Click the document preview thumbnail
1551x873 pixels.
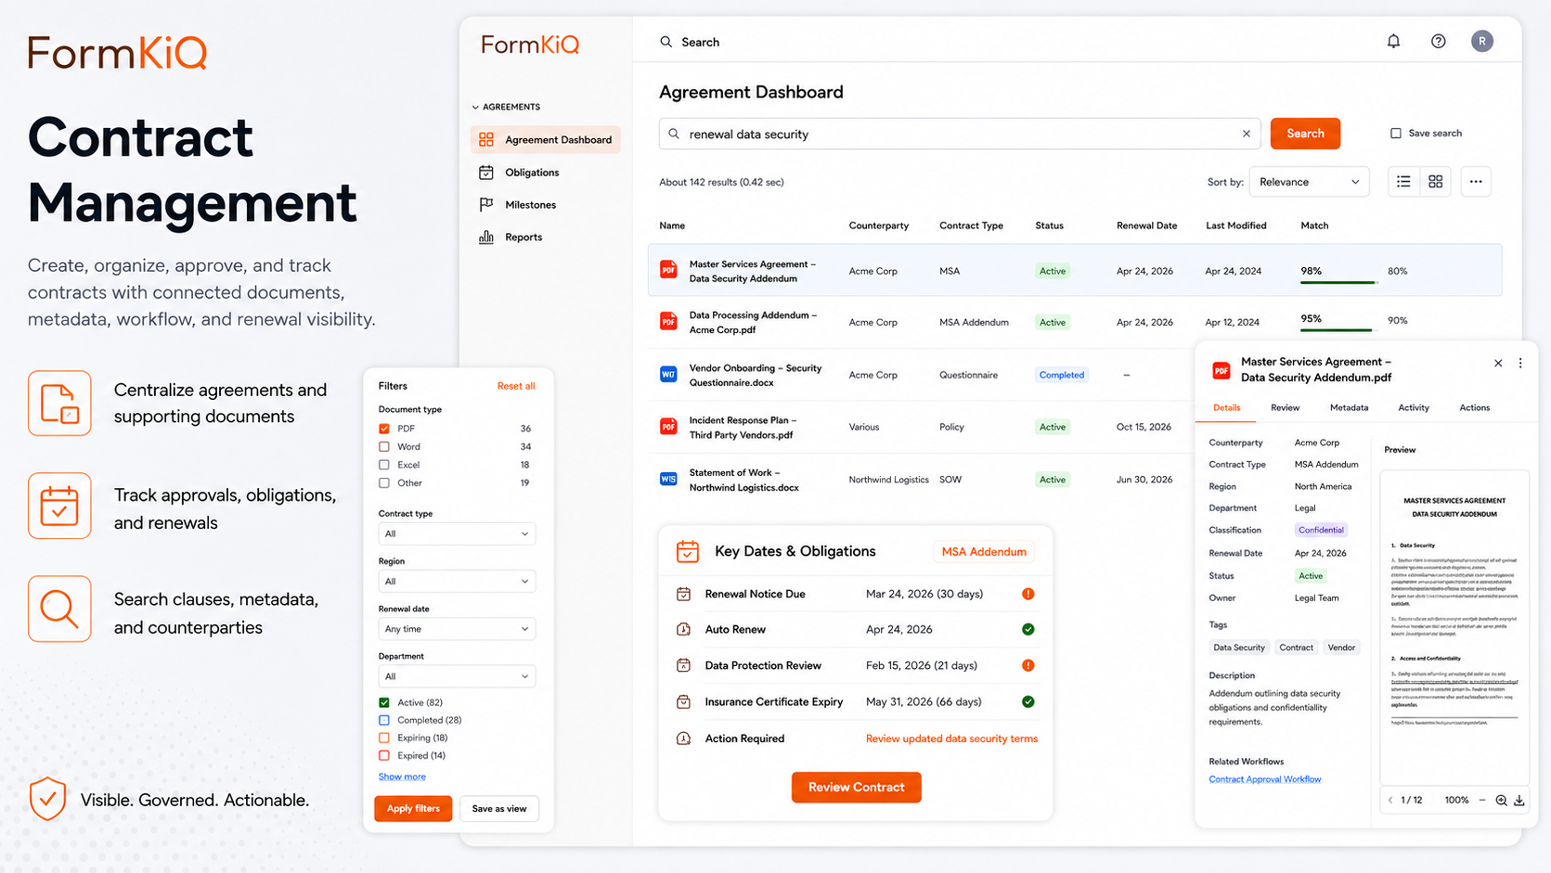coord(1454,627)
